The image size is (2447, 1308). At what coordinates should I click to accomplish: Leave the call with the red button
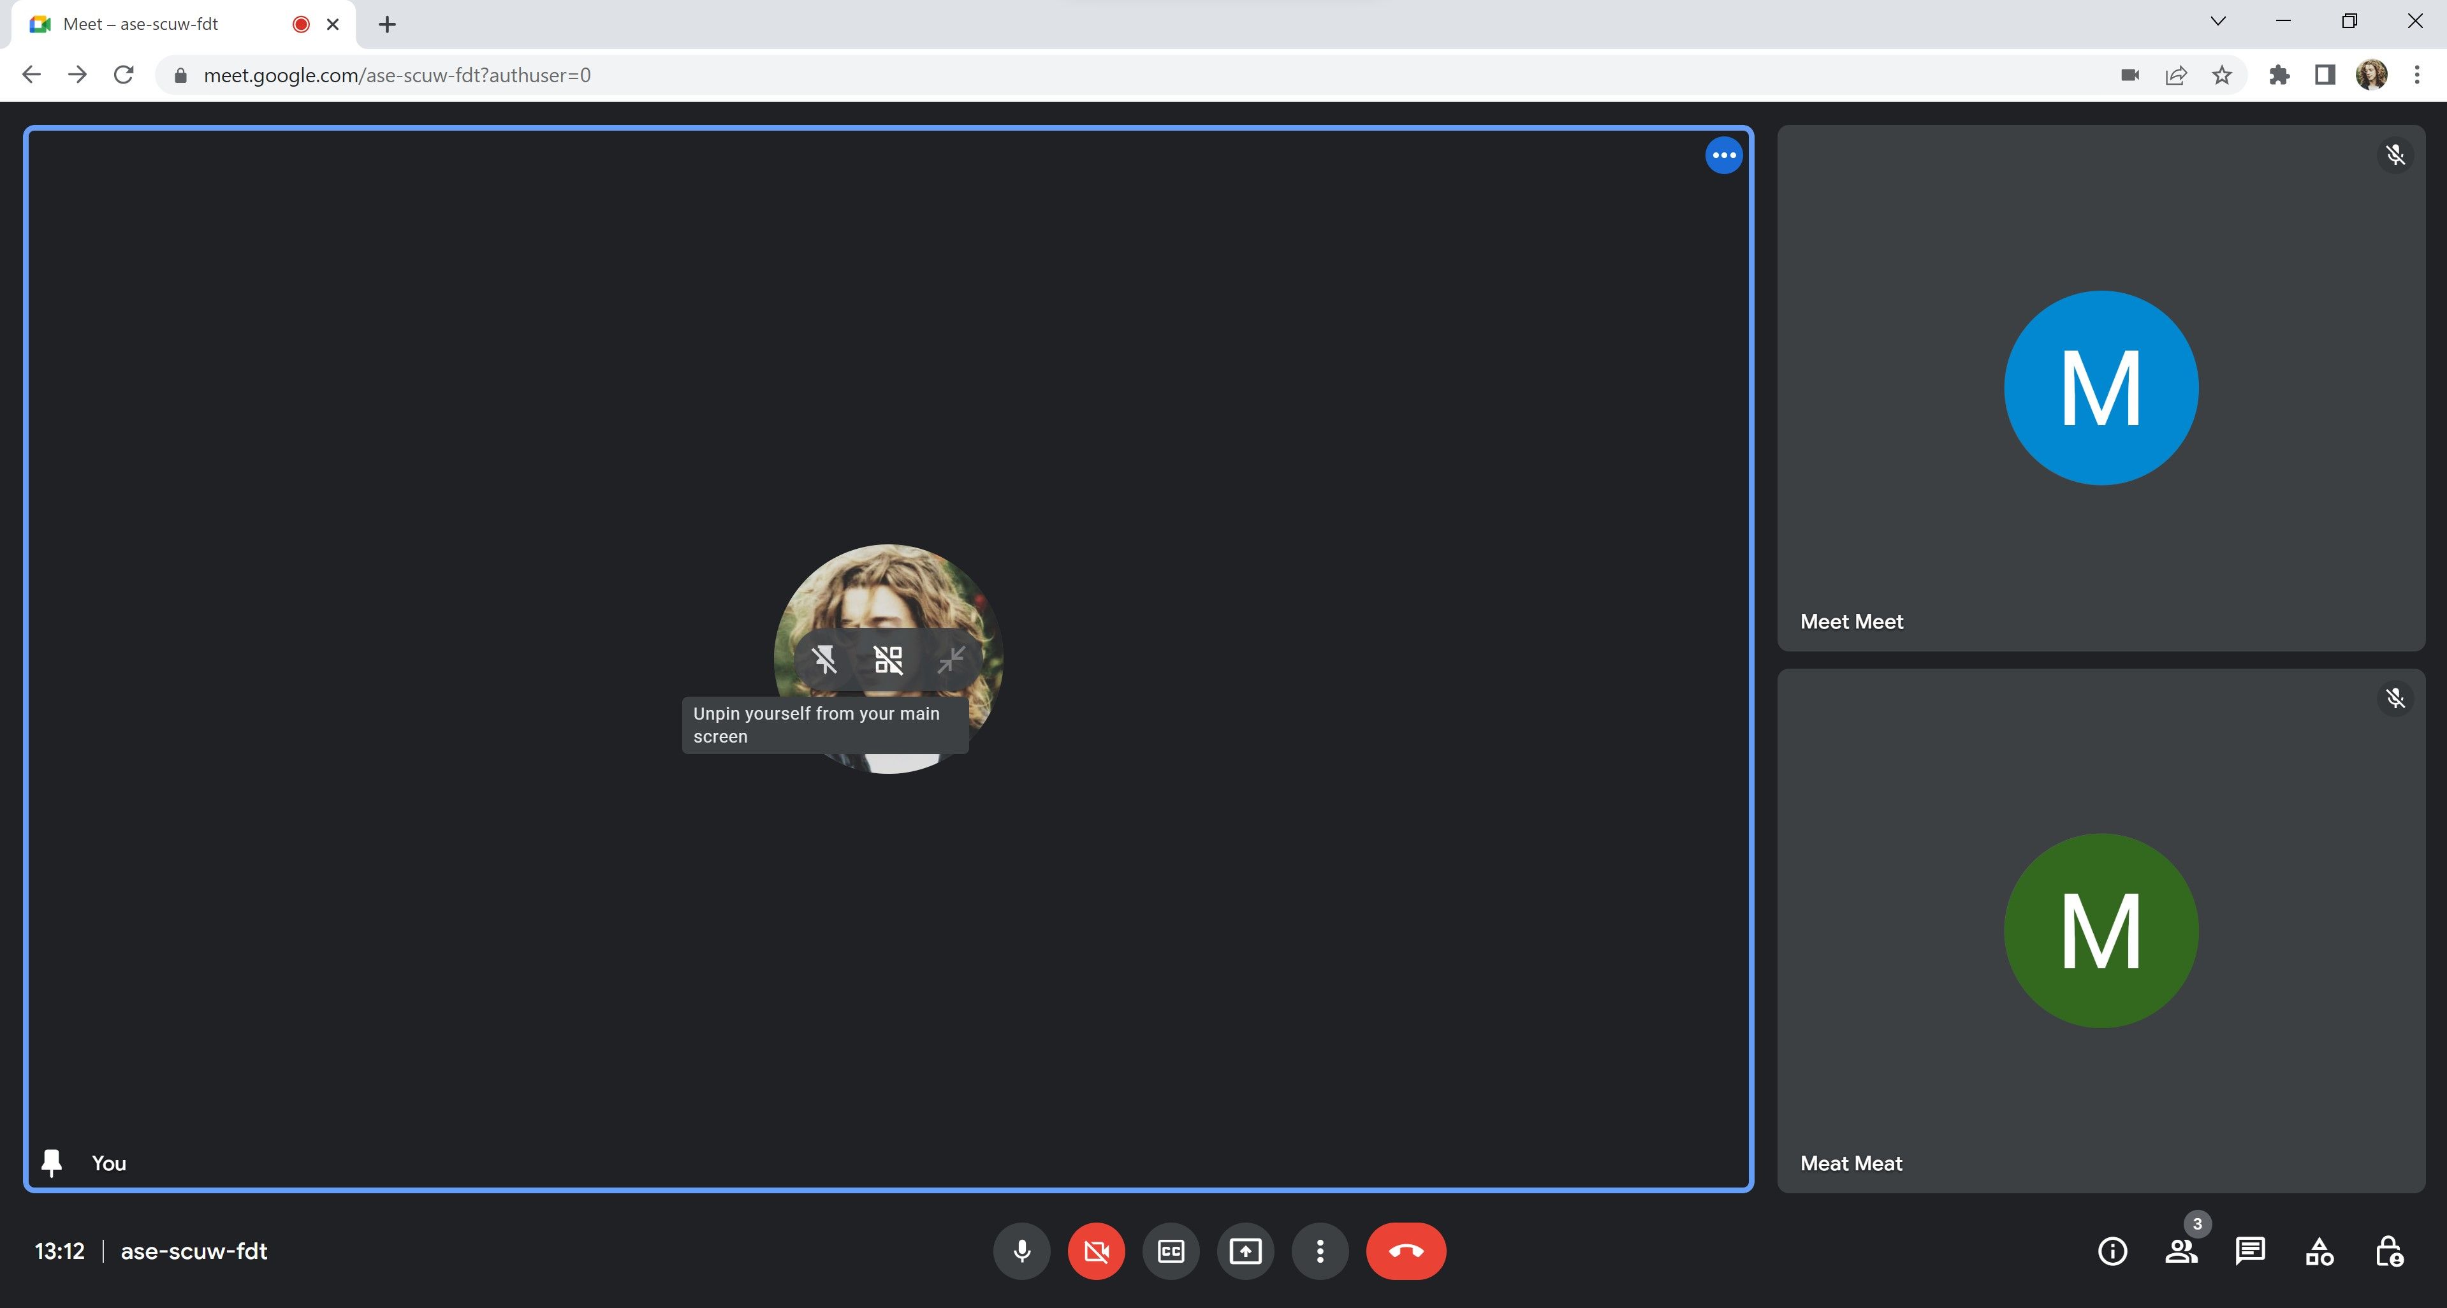tap(1406, 1251)
